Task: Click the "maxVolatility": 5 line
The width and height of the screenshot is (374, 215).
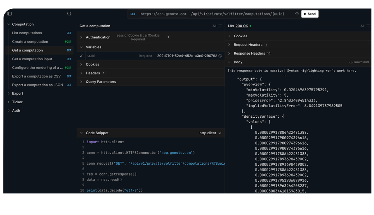Action: pos(267,95)
